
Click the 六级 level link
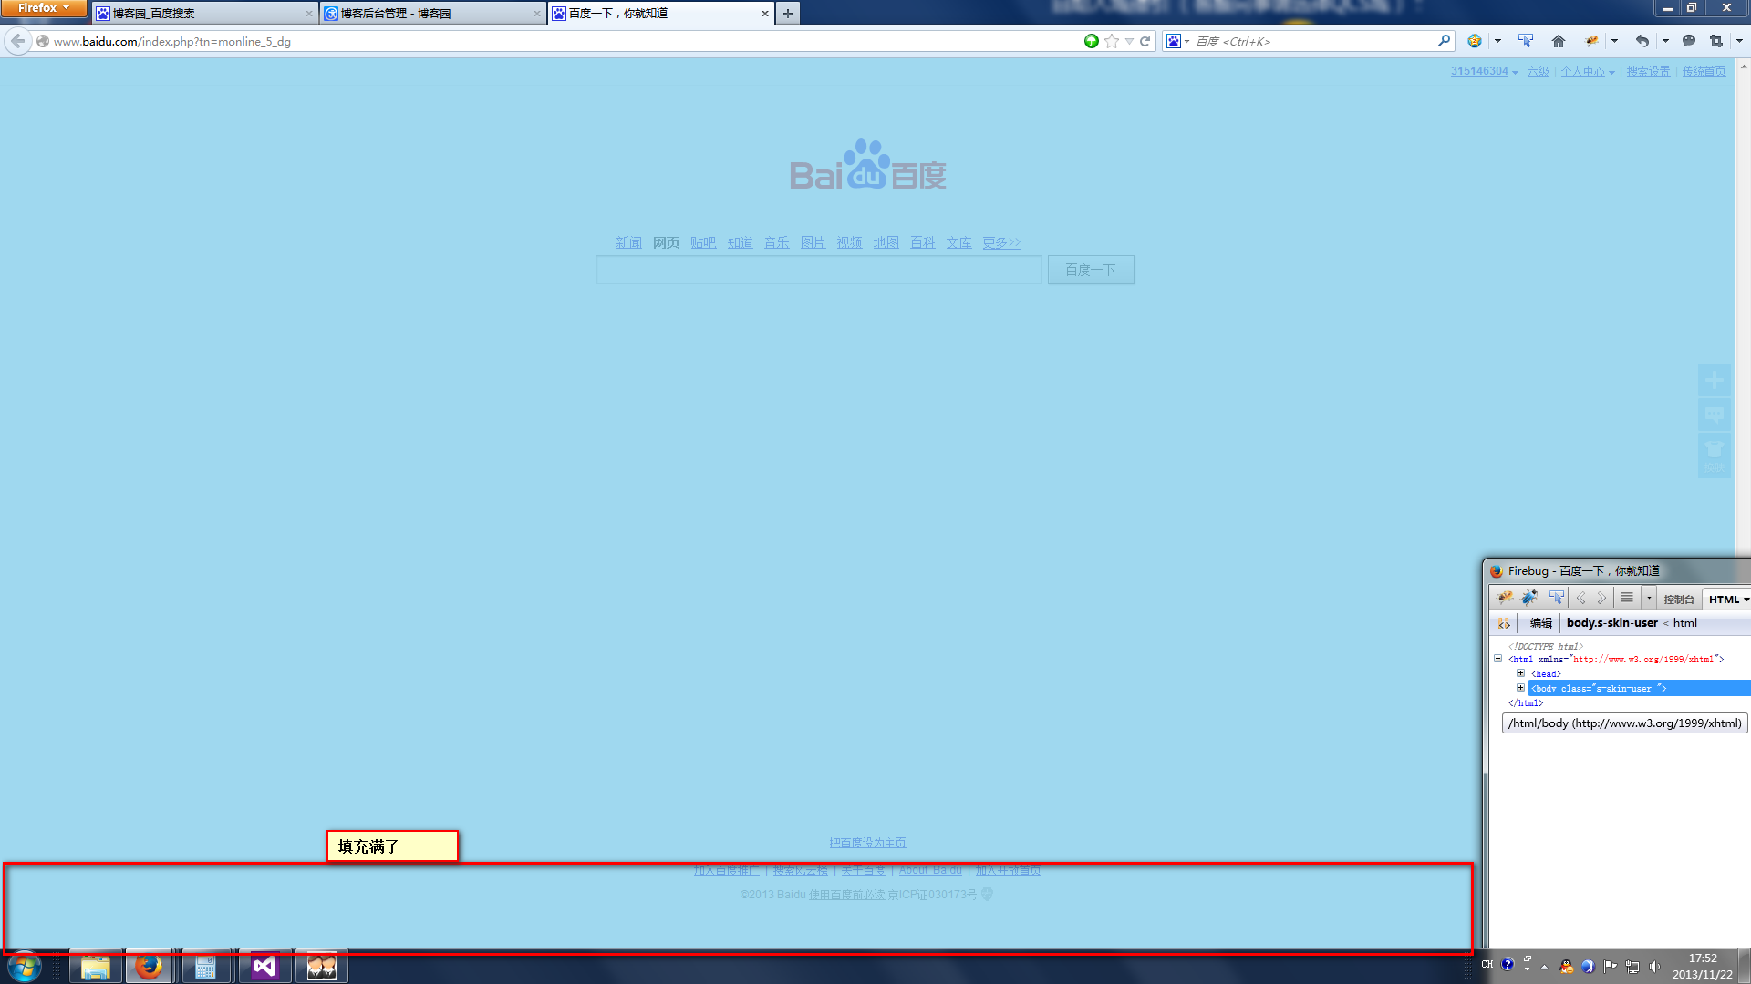(x=1538, y=71)
